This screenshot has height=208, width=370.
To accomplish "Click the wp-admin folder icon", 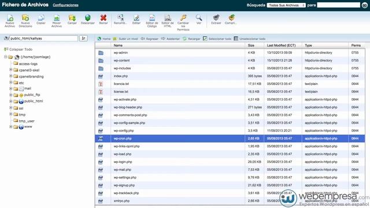I will [x=101, y=53].
